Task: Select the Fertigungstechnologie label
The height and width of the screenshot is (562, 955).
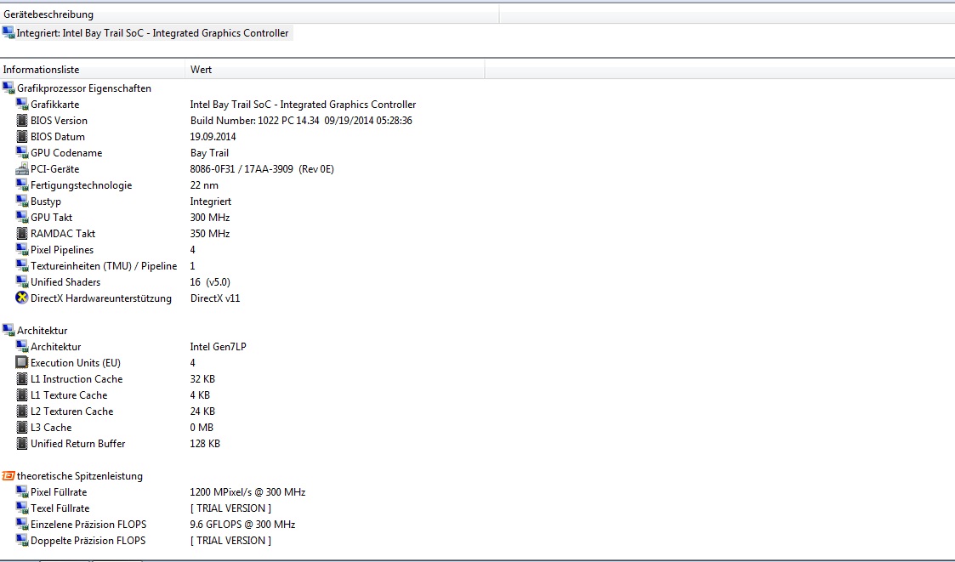Action: pyautogui.click(x=81, y=185)
